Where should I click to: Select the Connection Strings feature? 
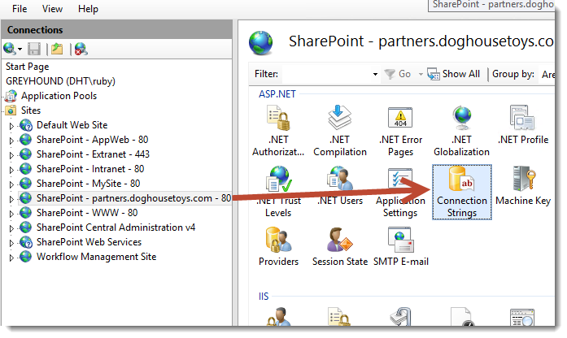pos(462,192)
